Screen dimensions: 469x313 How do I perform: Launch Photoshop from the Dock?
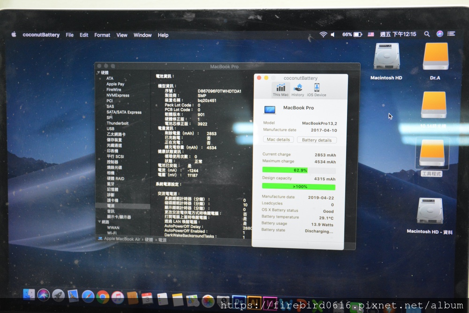(x=239, y=302)
